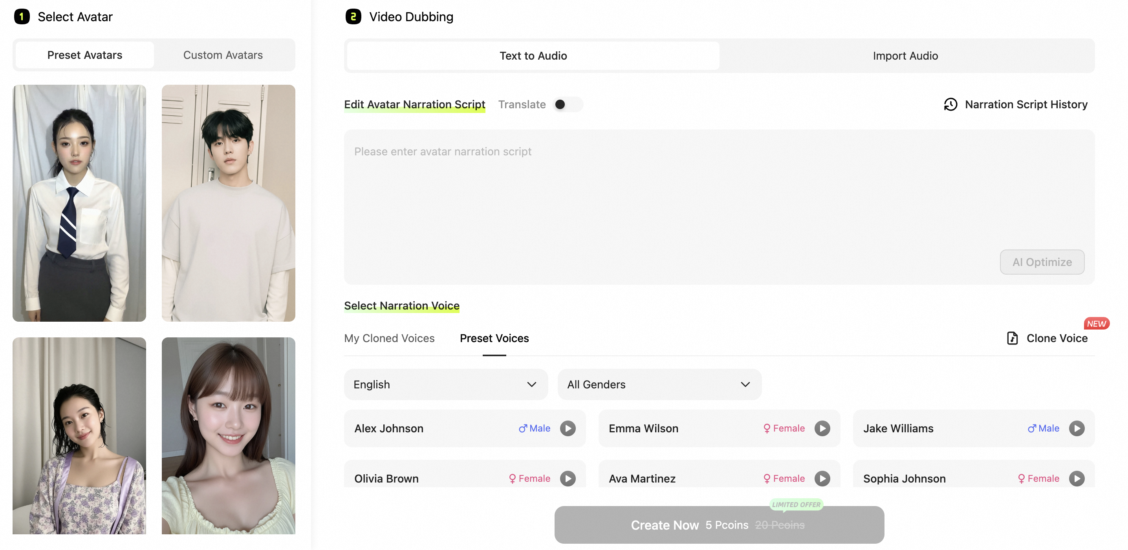The image size is (1128, 550).
Task: Play Sophia Johnson's voice sample
Action: click(1077, 478)
